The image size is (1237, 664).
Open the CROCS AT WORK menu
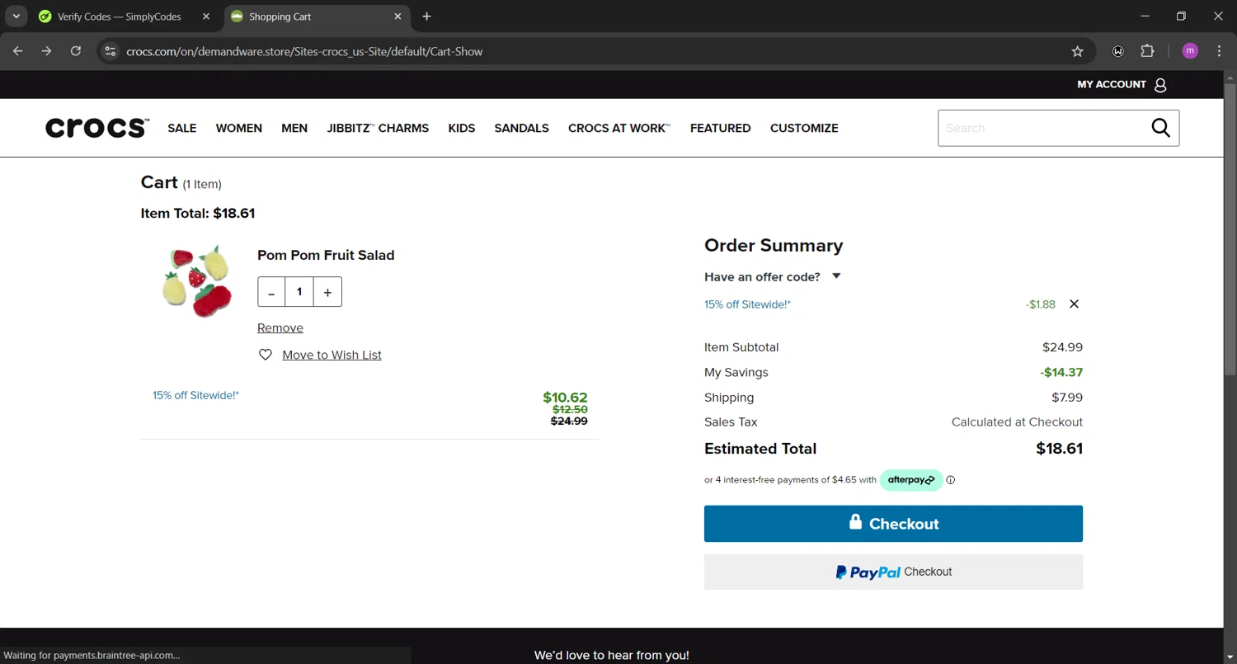619,128
